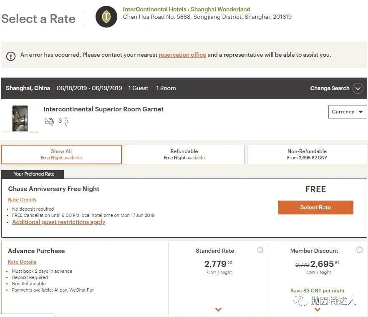
Task: Click the Your Preferred Rate label
Action: coord(34,174)
